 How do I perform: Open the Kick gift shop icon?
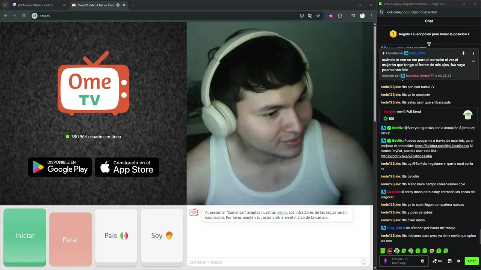tap(449, 261)
